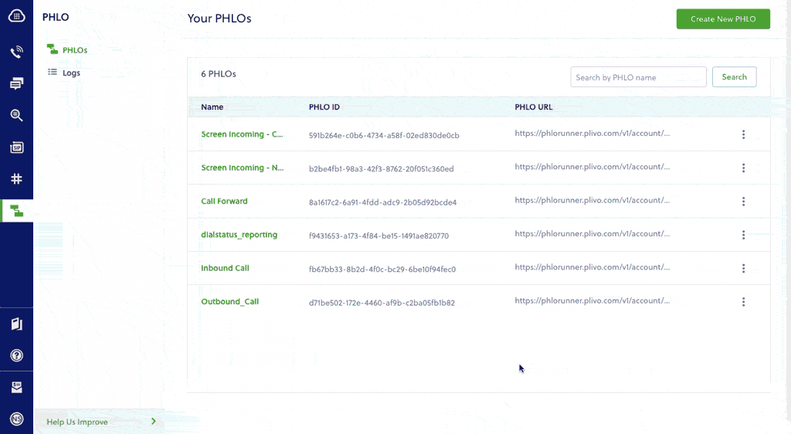Open the billing envelope icon
Viewport: 791px width, 434px height.
point(17,387)
